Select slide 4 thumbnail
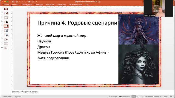The width and height of the screenshot is (175, 98). point(6,22)
